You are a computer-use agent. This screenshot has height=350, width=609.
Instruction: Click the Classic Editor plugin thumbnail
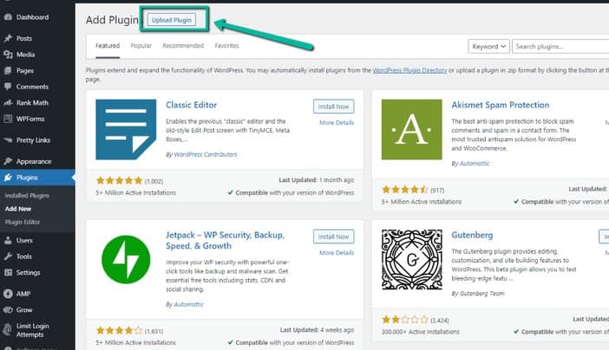pyautogui.click(x=126, y=129)
